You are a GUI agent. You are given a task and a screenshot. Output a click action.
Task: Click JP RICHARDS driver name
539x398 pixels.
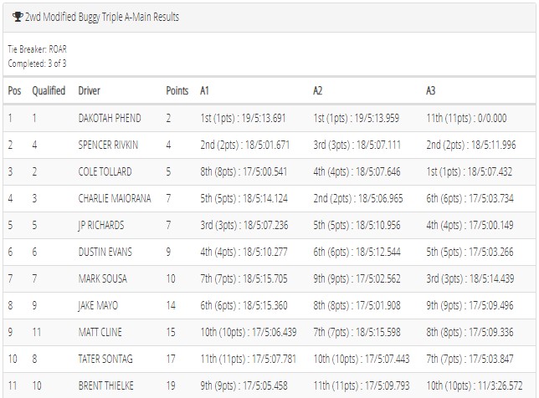pos(101,225)
